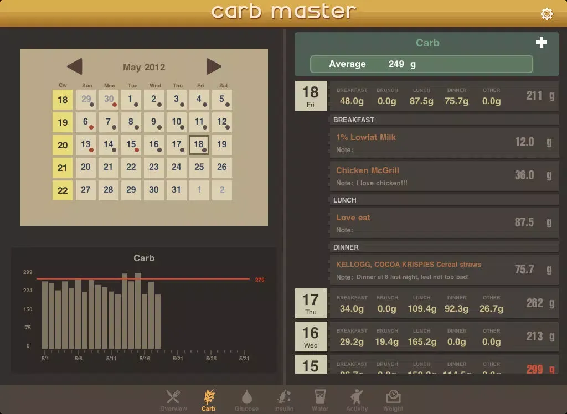
Task: Select May 15 on the calendar
Action: 131,145
